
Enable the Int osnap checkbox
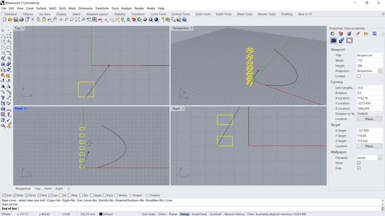click(61, 195)
